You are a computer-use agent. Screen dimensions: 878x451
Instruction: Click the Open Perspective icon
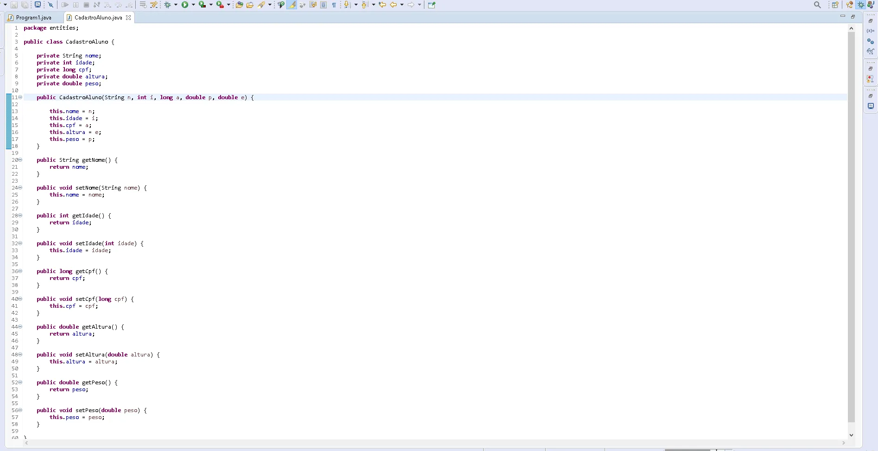[835, 5]
